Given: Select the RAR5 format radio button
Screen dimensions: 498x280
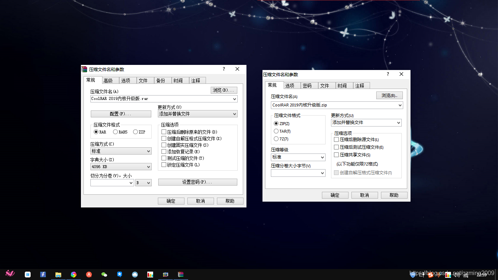Looking at the screenshot, I should pyautogui.click(x=116, y=132).
